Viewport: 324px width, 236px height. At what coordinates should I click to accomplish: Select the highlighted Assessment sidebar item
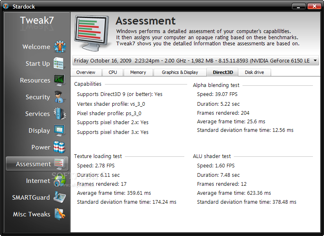pyautogui.click(x=37, y=164)
